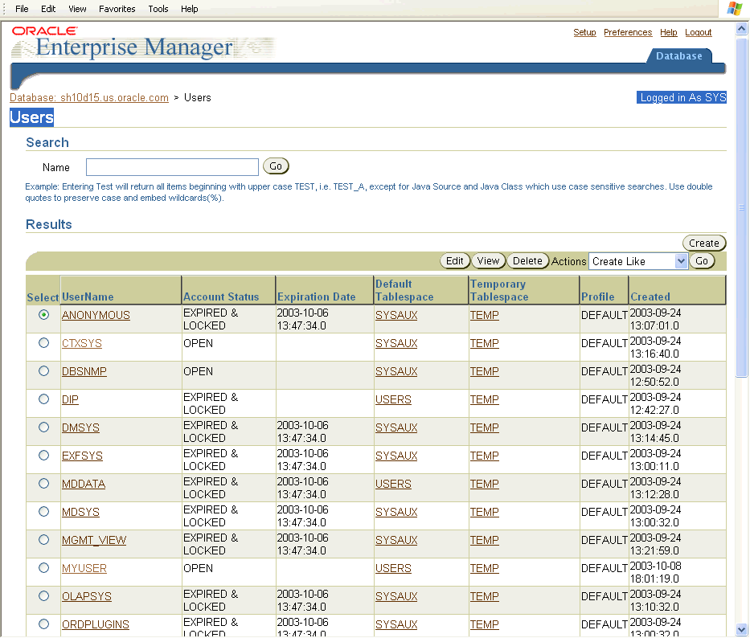Open the Actions Create Like dropdown

[x=638, y=261]
